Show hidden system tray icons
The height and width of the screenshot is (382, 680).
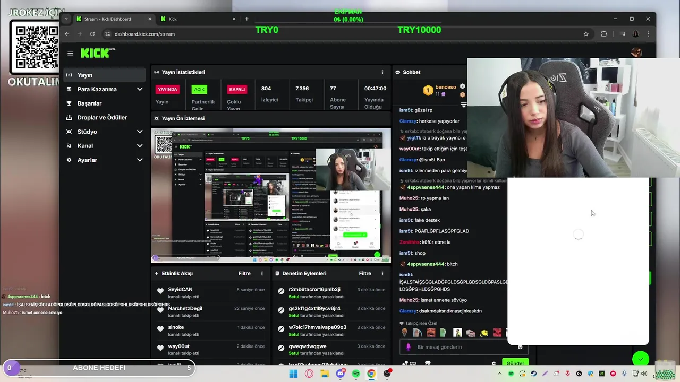[499, 374]
